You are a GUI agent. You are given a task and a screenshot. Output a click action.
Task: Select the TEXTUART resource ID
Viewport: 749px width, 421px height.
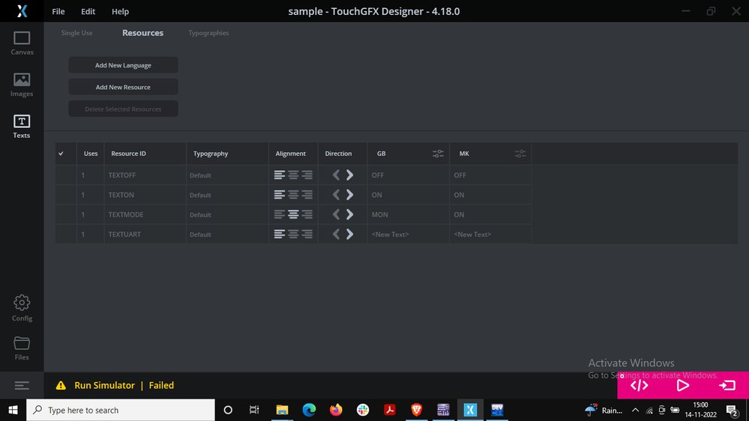[x=145, y=234]
